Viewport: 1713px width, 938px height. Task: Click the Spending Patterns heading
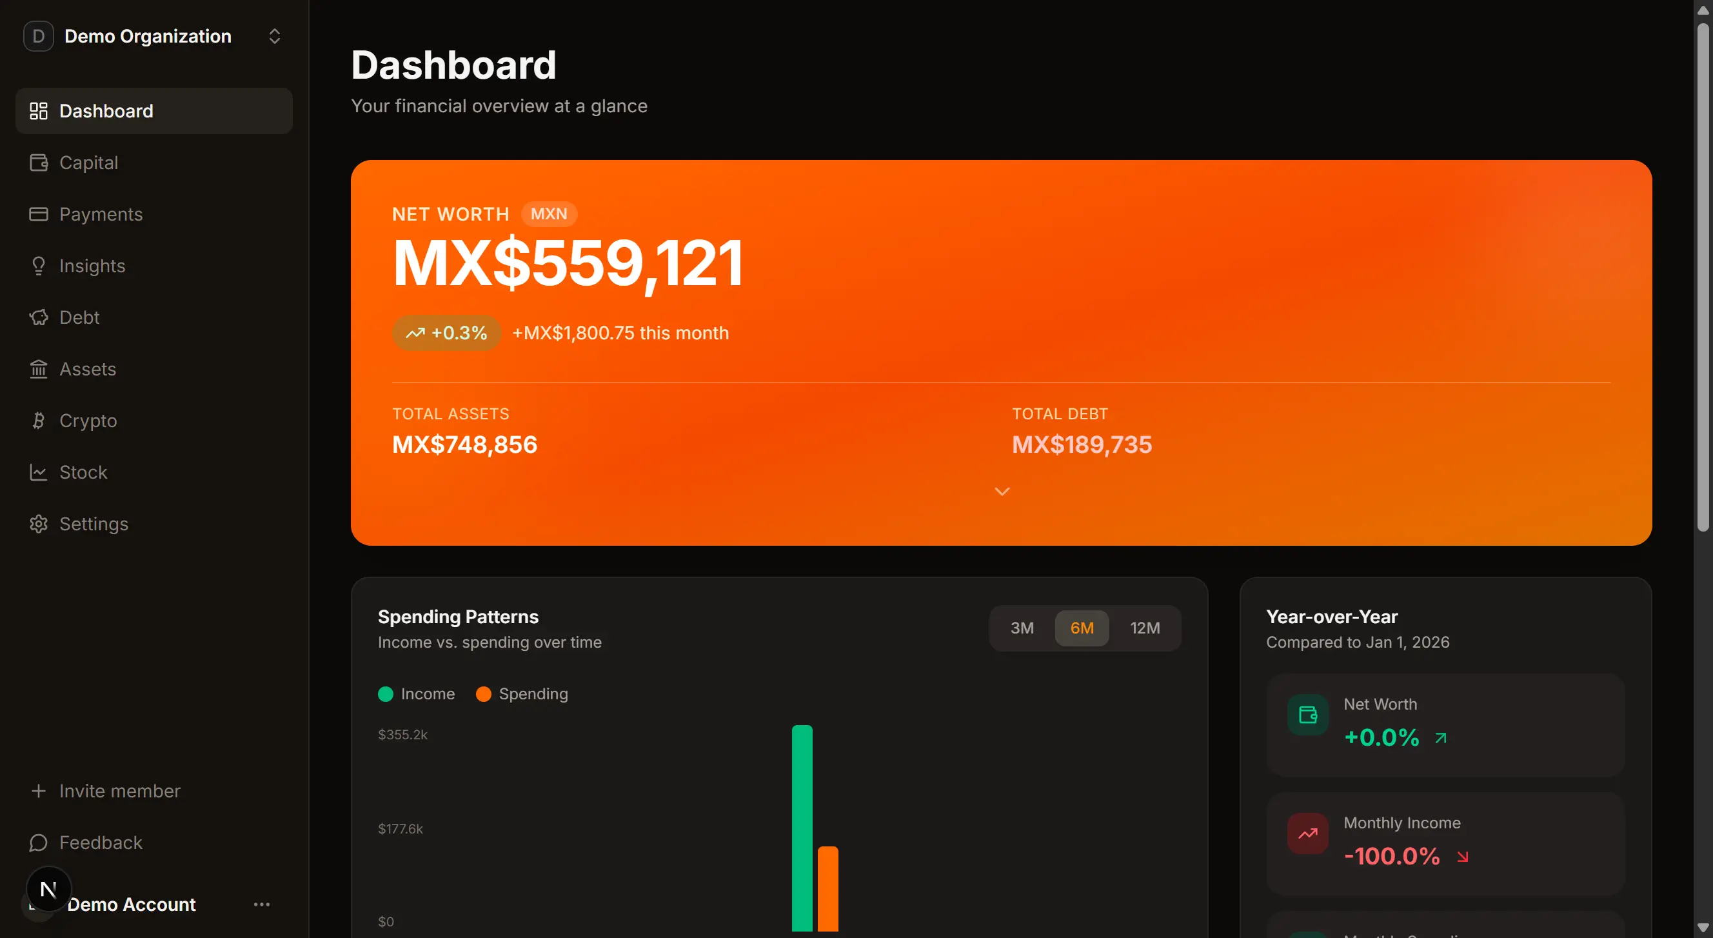(457, 617)
